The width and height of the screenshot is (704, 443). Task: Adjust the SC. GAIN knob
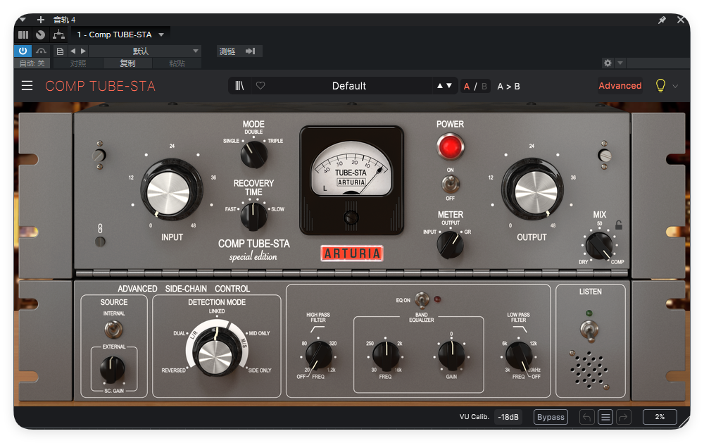click(112, 369)
